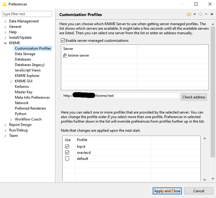
Task: Check the default profile checkbox
Action: click(67, 158)
